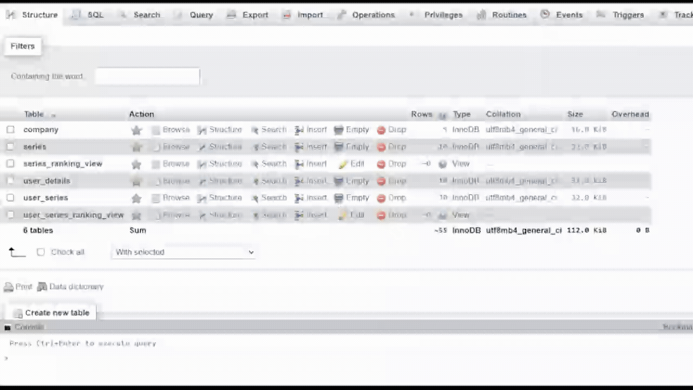Click the Print icon below the table
The image size is (693, 390).
pos(9,287)
